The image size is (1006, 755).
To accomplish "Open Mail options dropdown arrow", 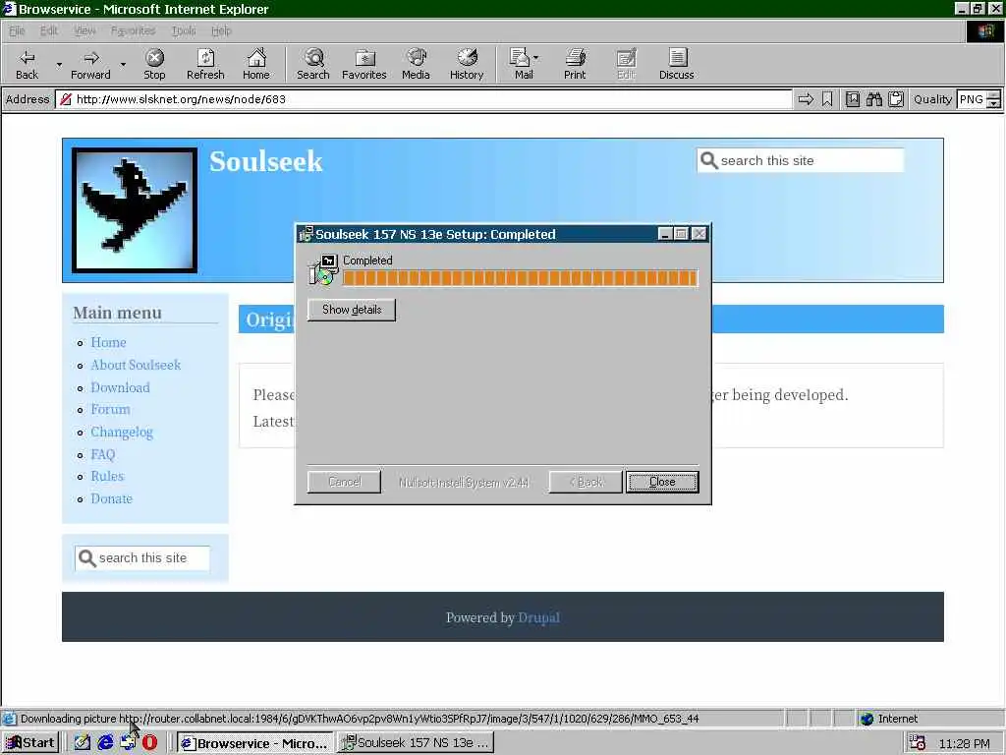I will click(535, 58).
